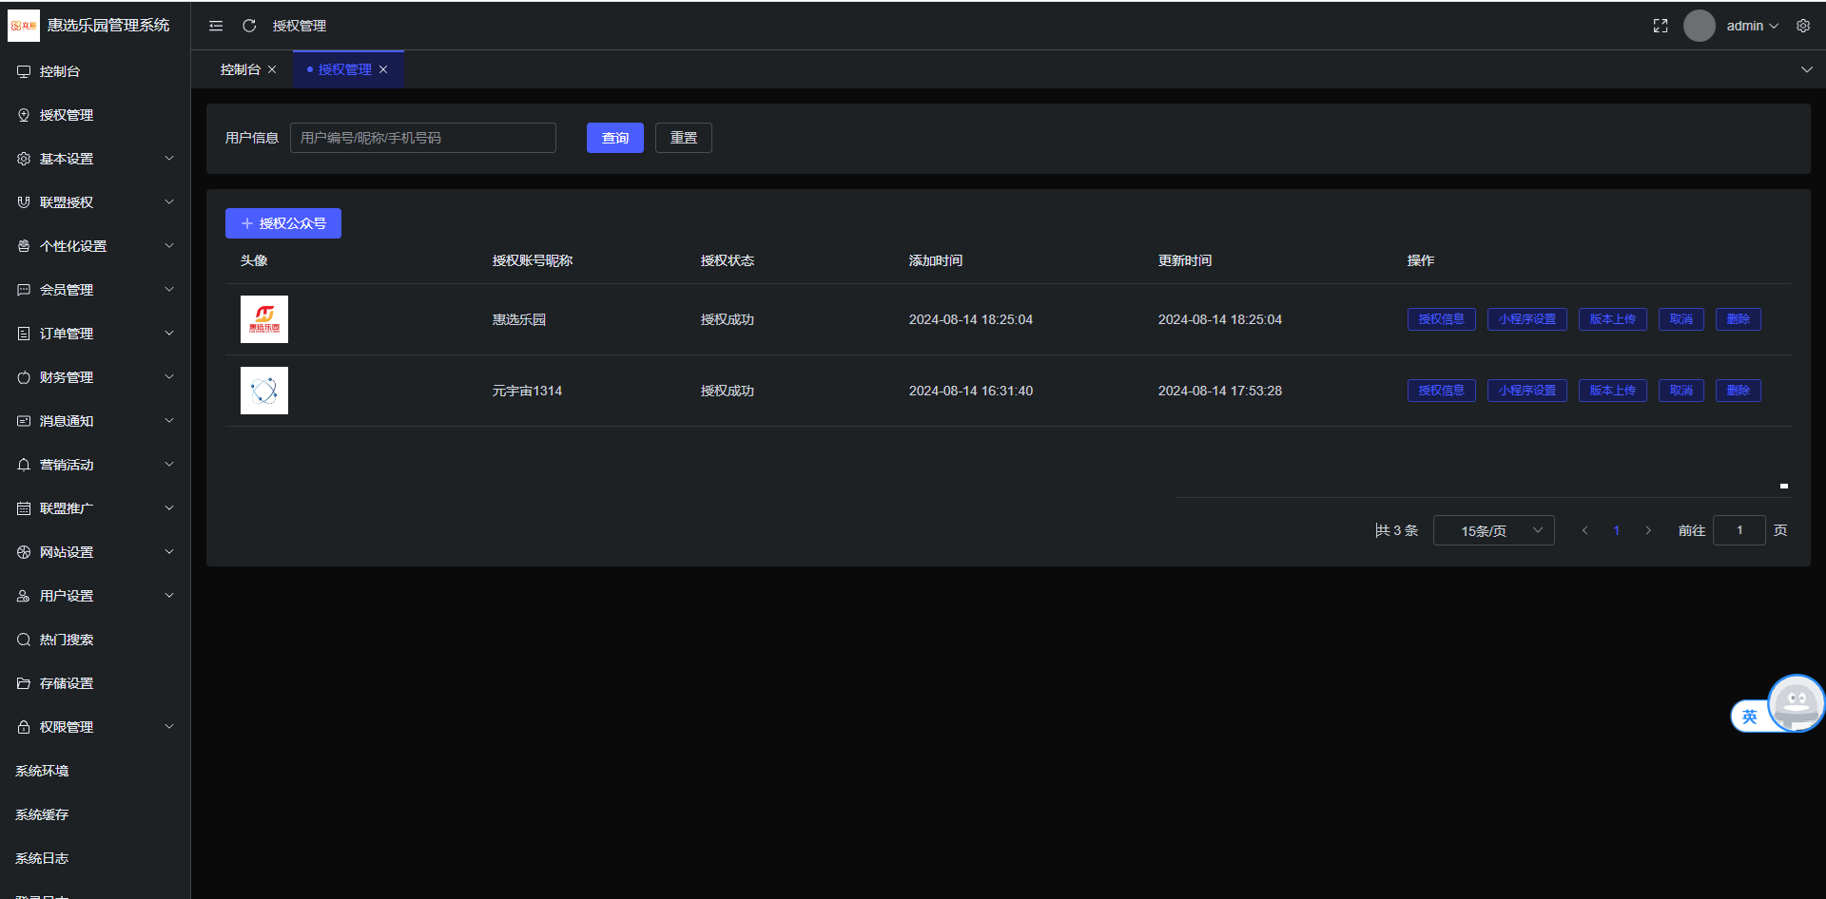Viewport: 1826px width, 899px height.
Task: Expand the 会员管理 submenu
Action: [95, 290]
